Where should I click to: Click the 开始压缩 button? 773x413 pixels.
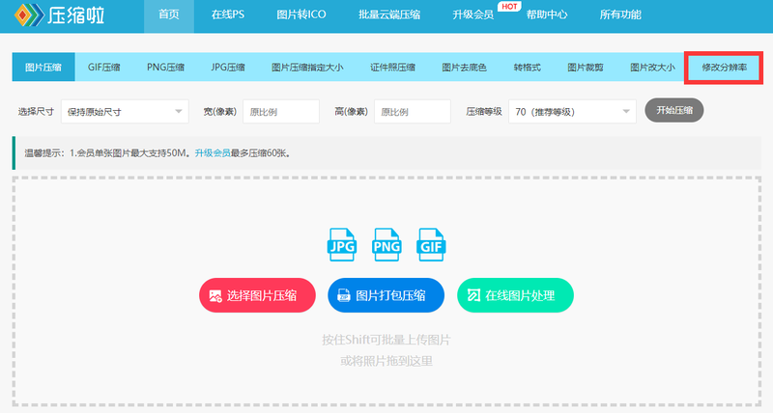pos(673,110)
